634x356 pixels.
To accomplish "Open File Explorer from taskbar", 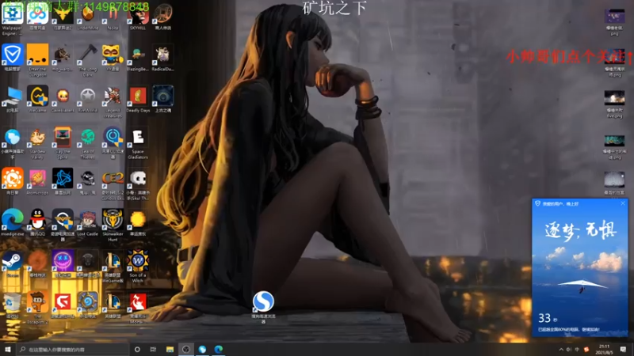I will (x=170, y=349).
